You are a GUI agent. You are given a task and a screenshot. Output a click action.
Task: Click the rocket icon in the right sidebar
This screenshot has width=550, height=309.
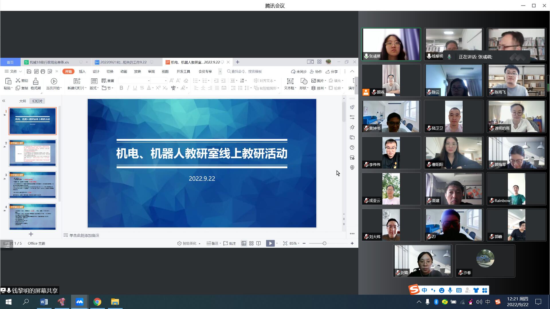tap(352, 107)
